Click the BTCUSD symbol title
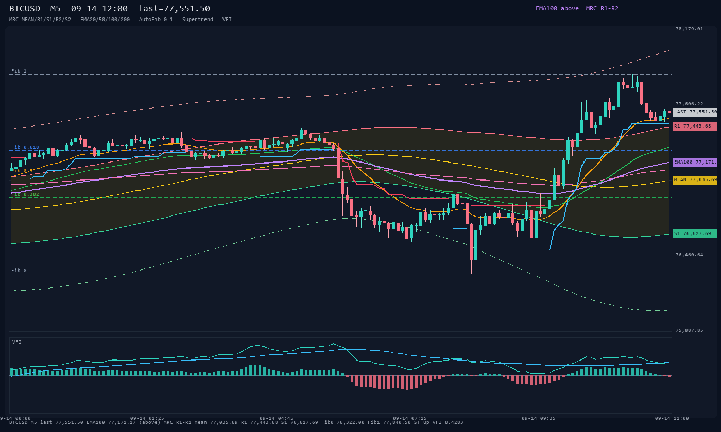This screenshot has height=432, width=721. pos(25,8)
